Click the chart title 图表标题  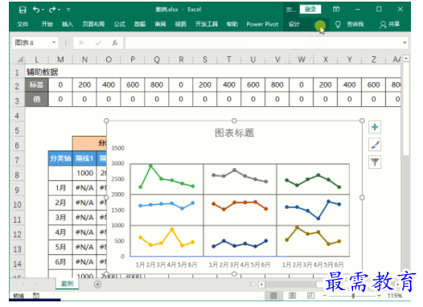click(x=234, y=133)
